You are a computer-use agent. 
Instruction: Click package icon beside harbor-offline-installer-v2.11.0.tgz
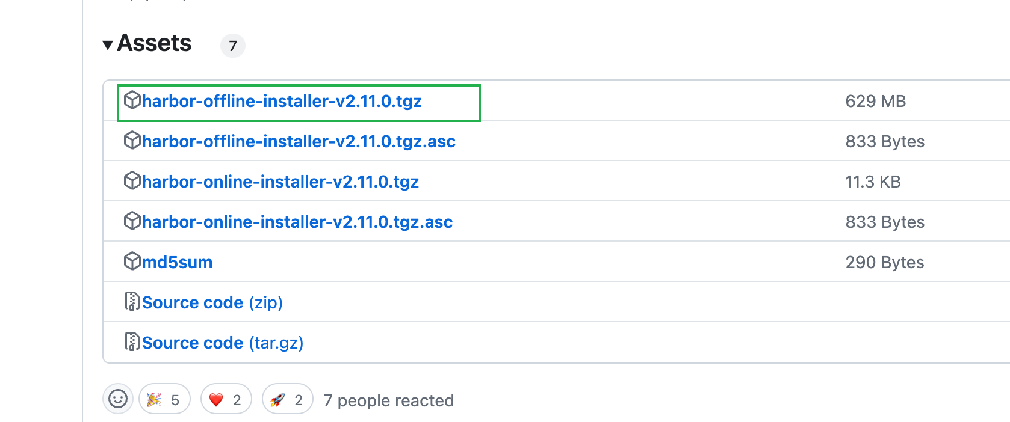click(x=132, y=100)
